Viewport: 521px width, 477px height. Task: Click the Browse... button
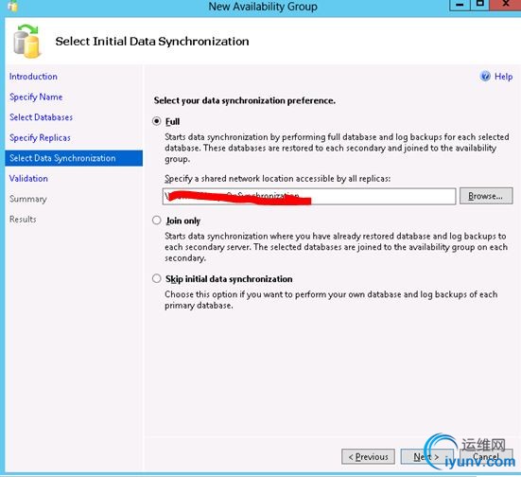pos(486,196)
